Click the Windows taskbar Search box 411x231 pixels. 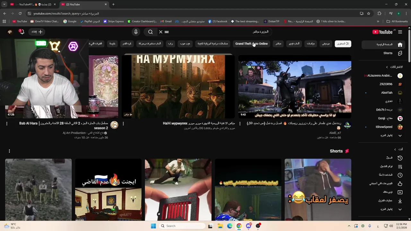182,226
